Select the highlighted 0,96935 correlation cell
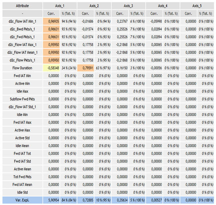216x205 pixels. click(51, 21)
